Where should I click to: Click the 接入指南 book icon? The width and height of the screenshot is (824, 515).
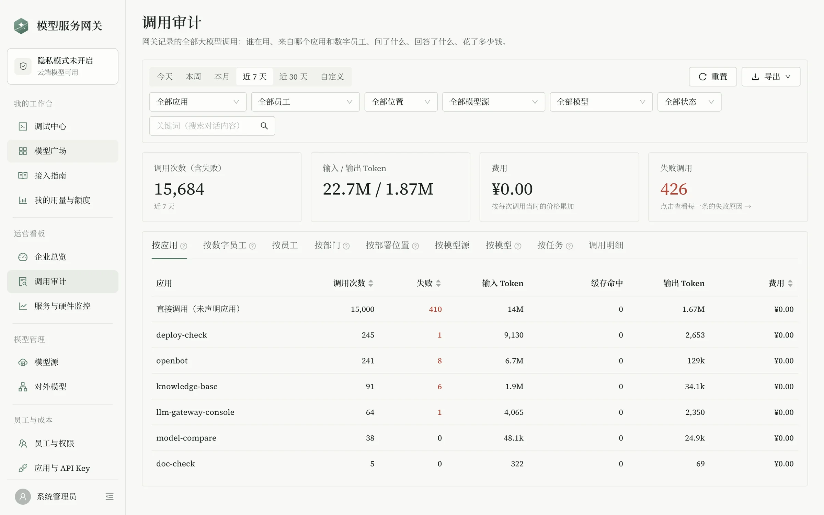(23, 176)
